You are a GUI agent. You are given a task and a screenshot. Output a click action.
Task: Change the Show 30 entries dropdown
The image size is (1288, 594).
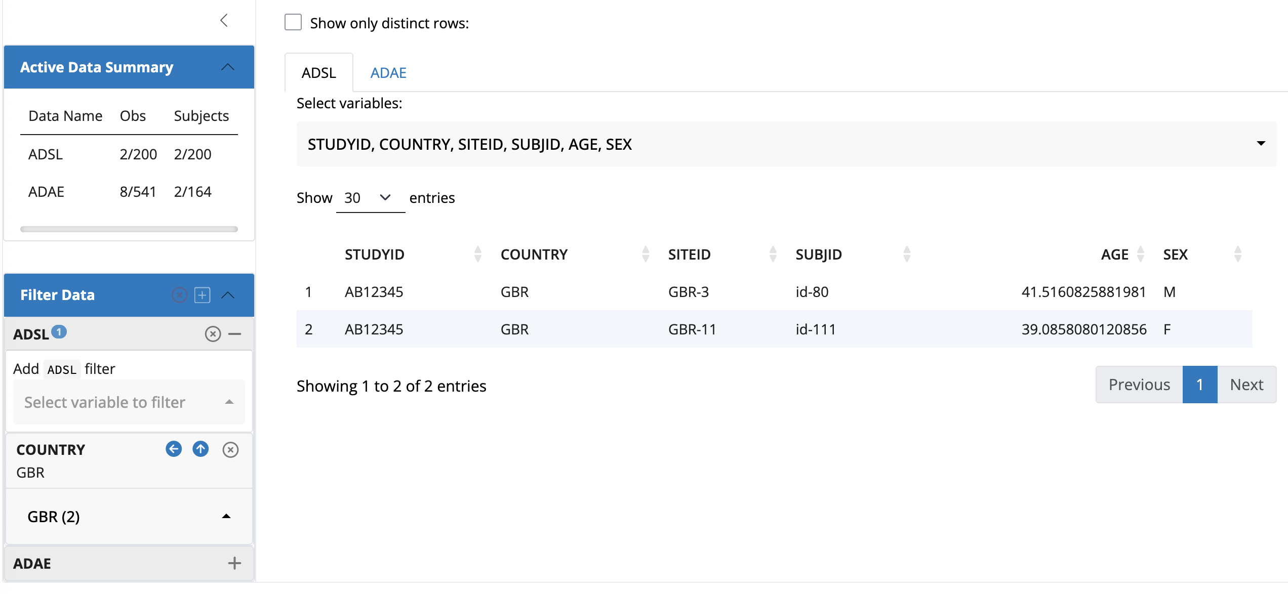370,198
